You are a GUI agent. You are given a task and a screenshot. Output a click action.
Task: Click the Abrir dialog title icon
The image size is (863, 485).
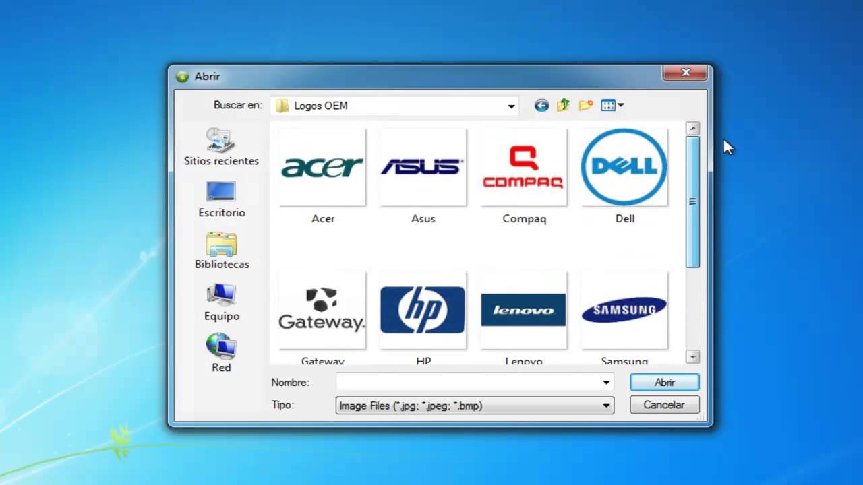182,77
